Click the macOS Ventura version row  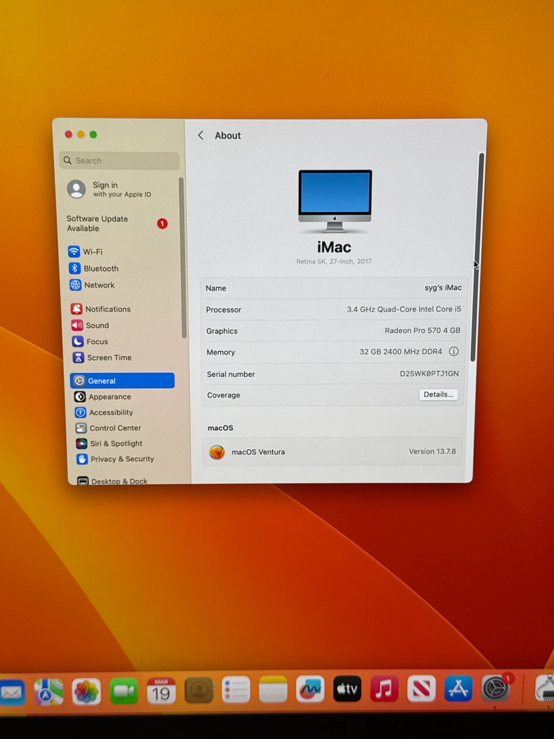coord(333,452)
